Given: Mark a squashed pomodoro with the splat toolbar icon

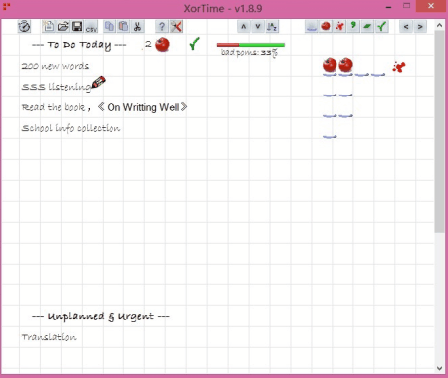Looking at the screenshot, I should pyautogui.click(x=339, y=26).
